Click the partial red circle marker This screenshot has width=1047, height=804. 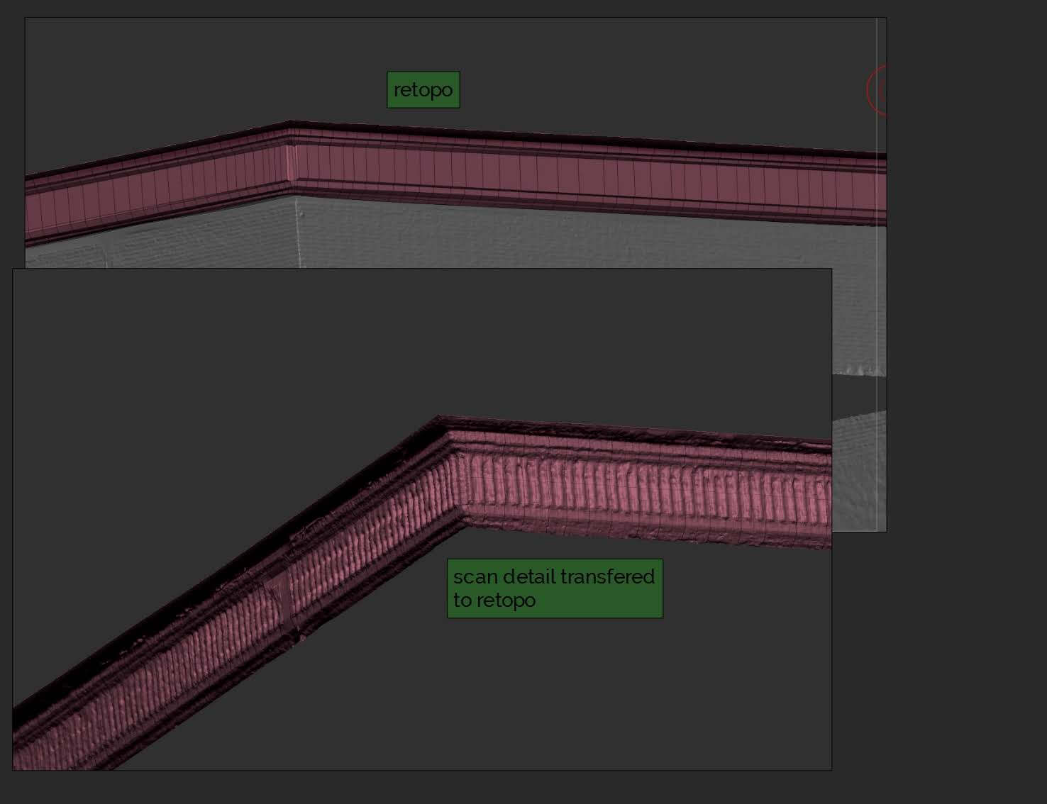pos(877,90)
